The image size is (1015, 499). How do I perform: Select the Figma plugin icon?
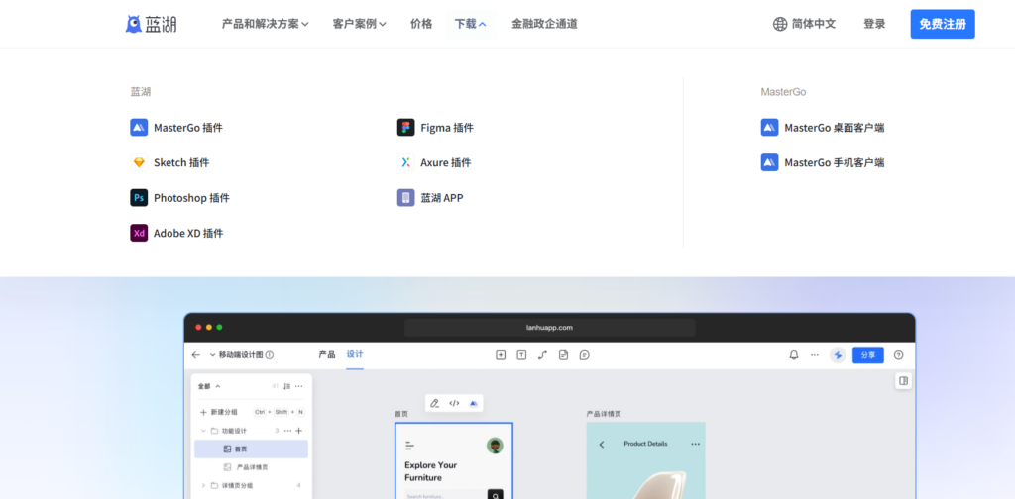[x=405, y=128]
